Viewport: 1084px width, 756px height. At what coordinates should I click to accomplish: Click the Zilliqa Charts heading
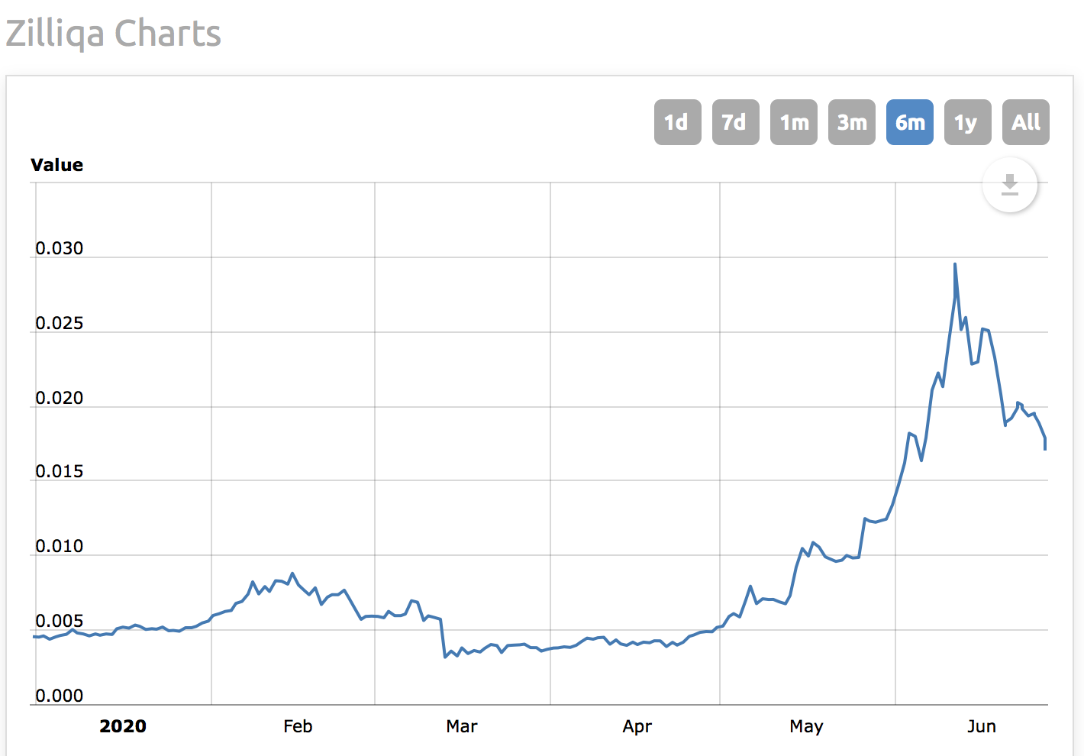113,34
